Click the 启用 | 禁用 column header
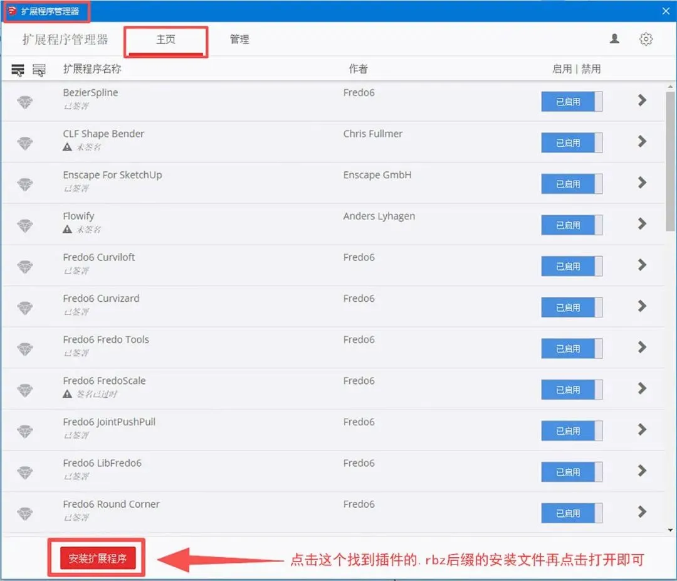The image size is (677, 581). 577,69
